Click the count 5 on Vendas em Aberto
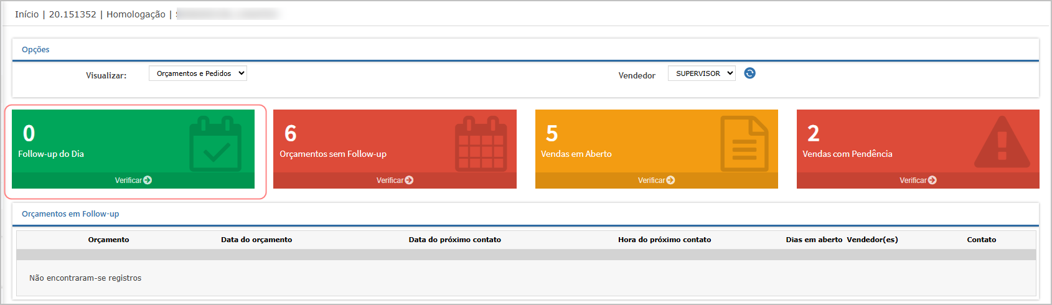Viewport: 1052px width, 305px height. click(552, 133)
